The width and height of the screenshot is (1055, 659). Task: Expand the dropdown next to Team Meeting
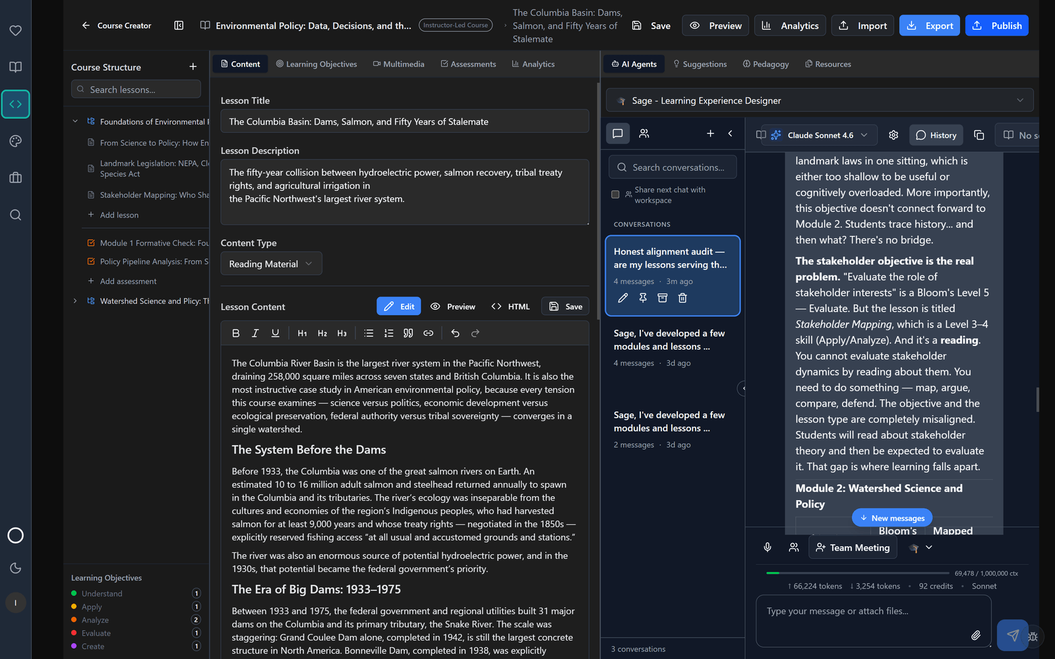[929, 548]
